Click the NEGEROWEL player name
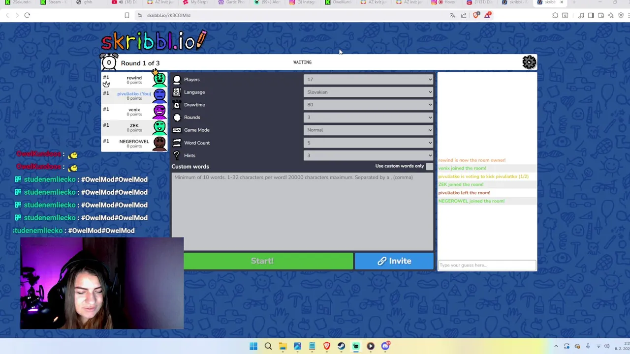This screenshot has height=354, width=630. pos(134,141)
